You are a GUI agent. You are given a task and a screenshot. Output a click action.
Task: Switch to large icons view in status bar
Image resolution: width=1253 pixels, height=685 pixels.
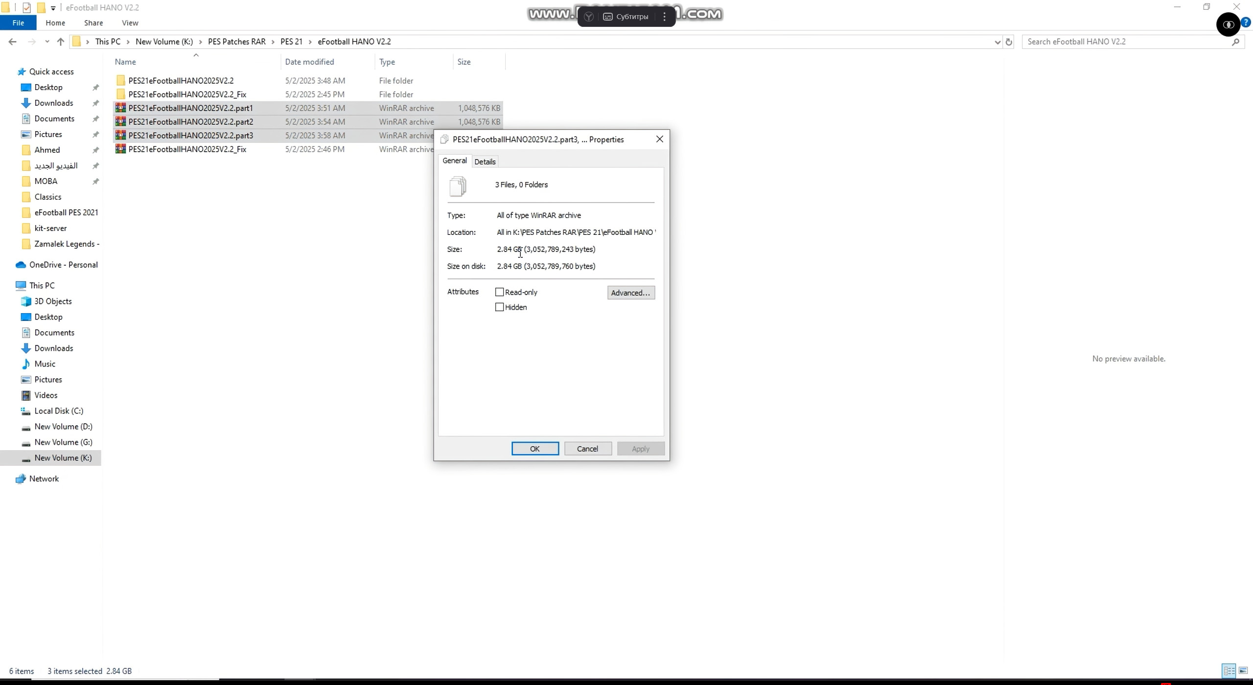pyautogui.click(x=1243, y=671)
